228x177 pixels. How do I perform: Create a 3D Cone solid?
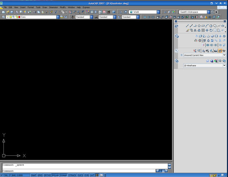point(208,36)
